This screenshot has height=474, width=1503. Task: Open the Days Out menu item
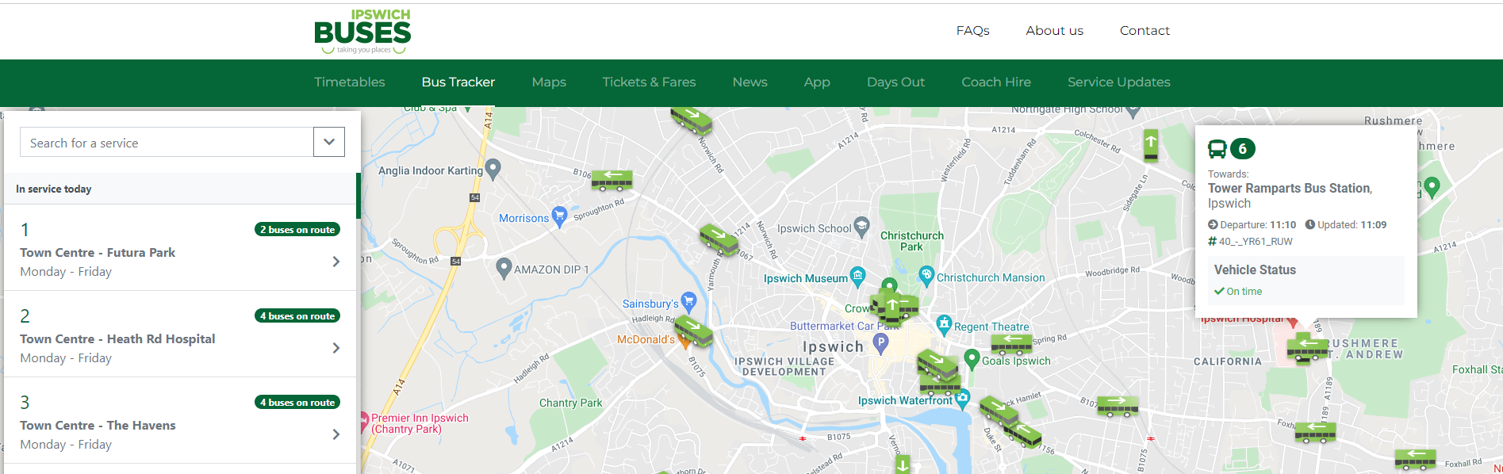(x=896, y=82)
